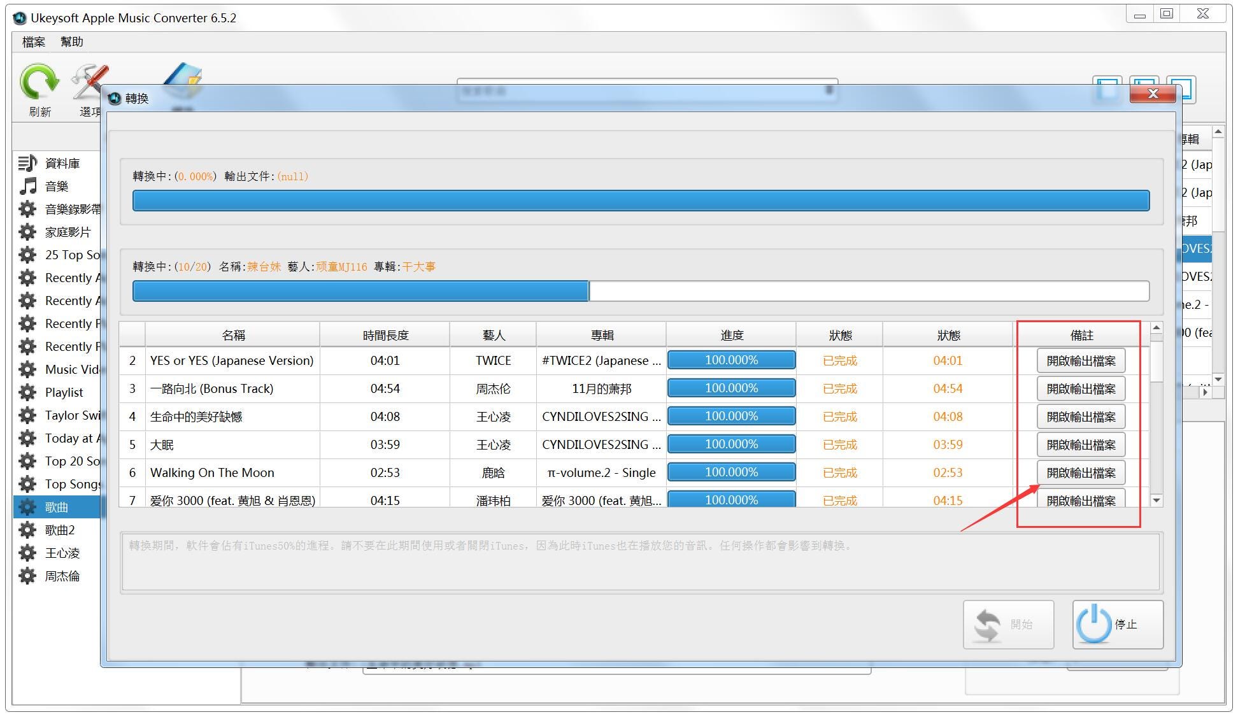This screenshot has height=717, width=1238.
Task: Click gear icon beside Taylor Swift playlist
Action: [27, 415]
